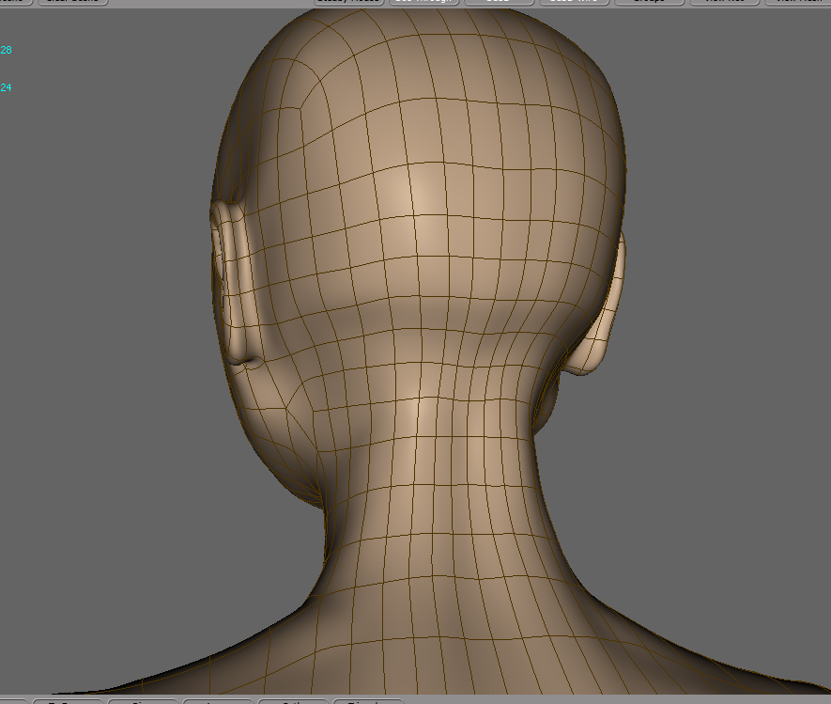This screenshot has width=831, height=704.
Task: Click the left ear of the head mesh
Action: click(x=235, y=283)
